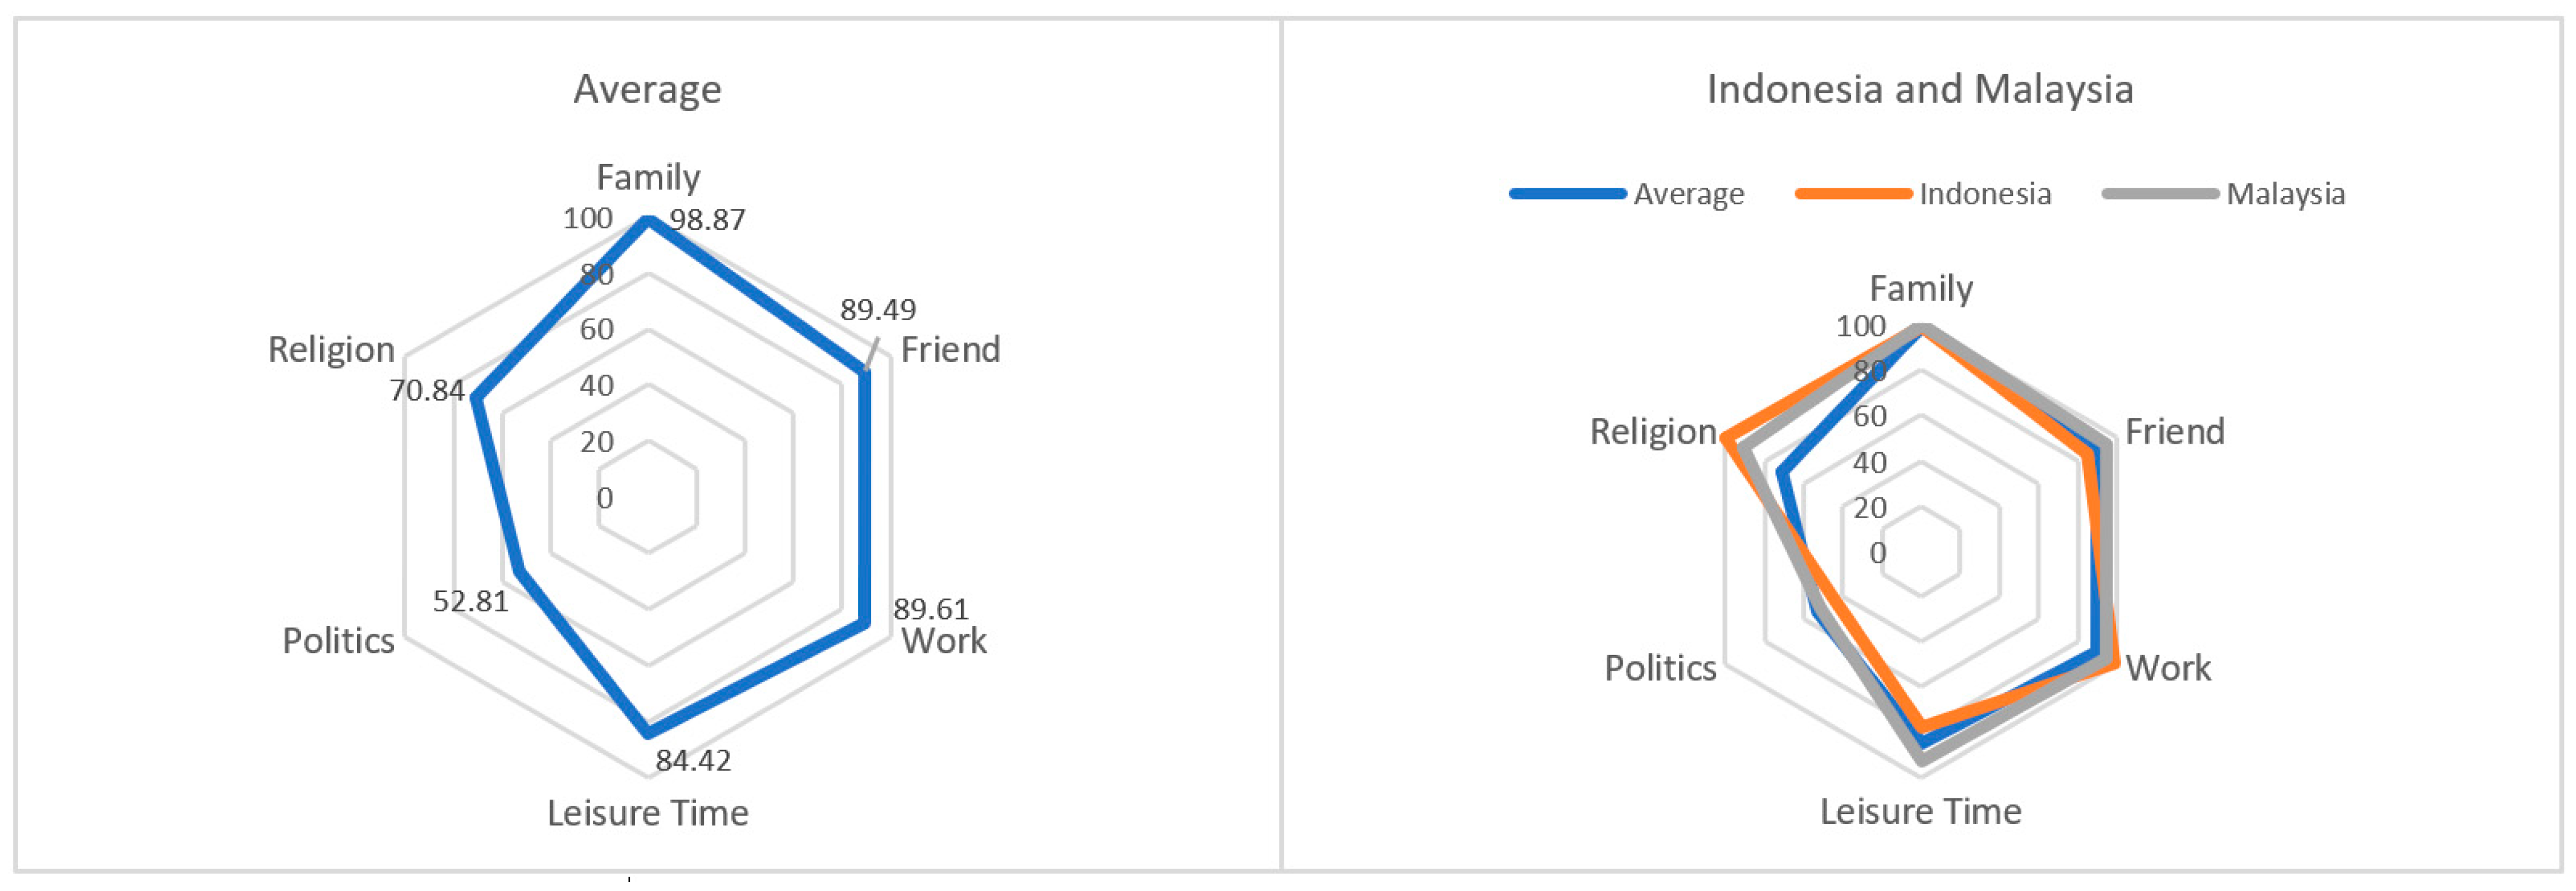
Task: Click Work label in Indonesia and Malaysia chart
Action: click(2167, 668)
